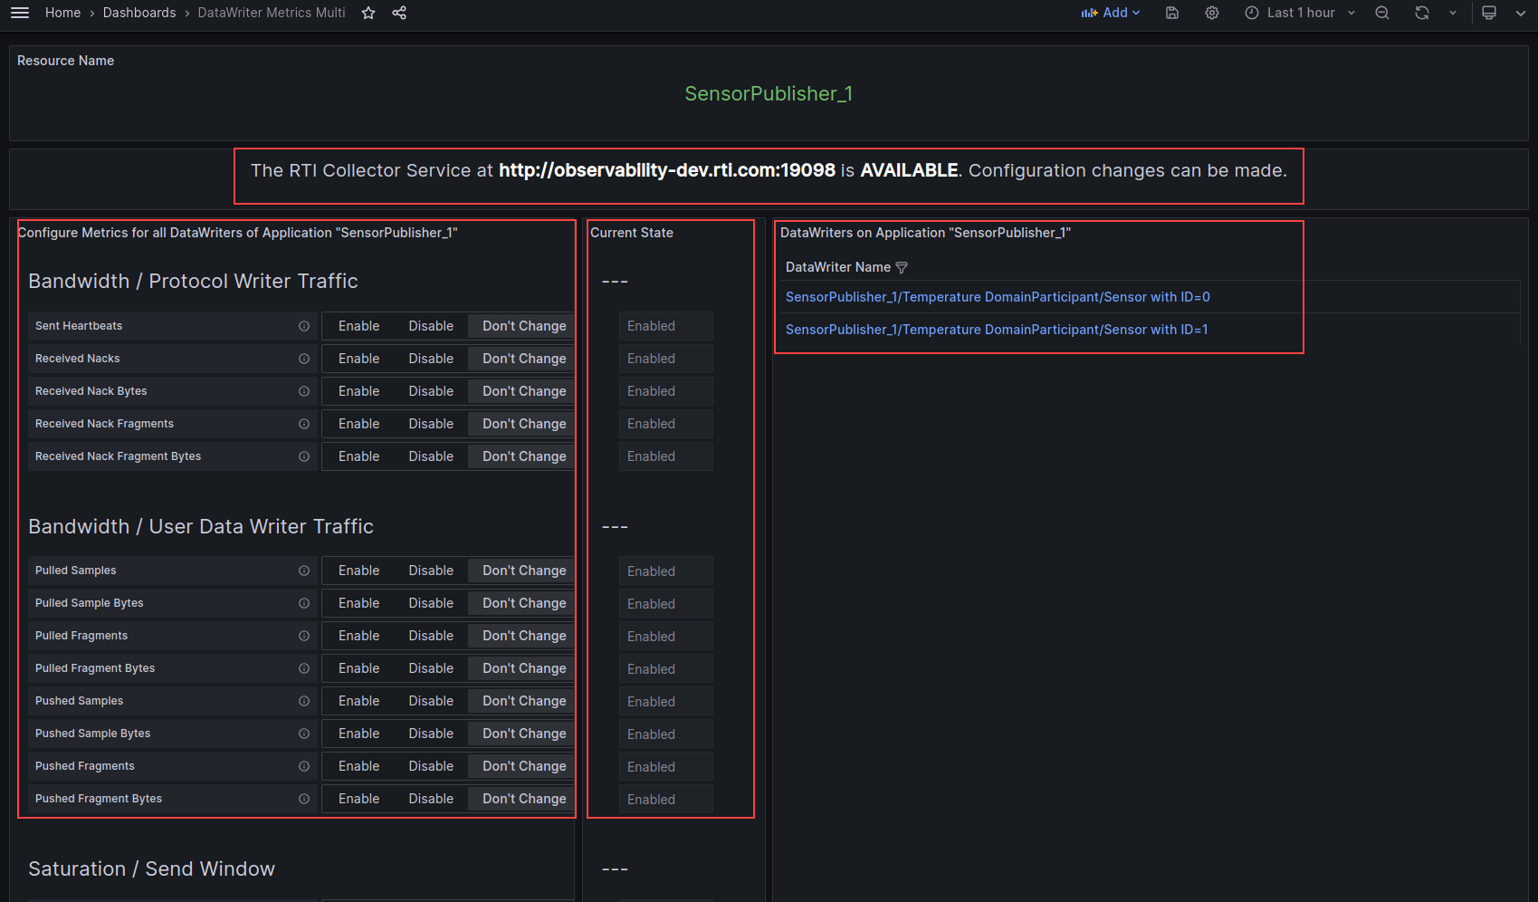Open the auto-refresh interval dropdown
1538x902 pixels.
1452,13
